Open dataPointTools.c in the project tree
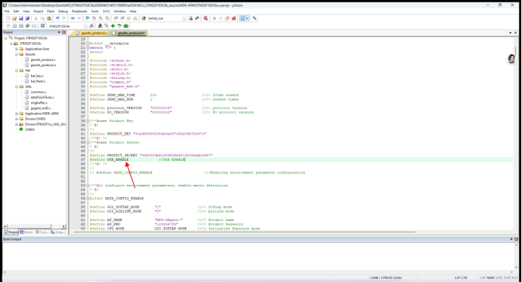The height and width of the screenshot is (282, 522). (x=42, y=98)
